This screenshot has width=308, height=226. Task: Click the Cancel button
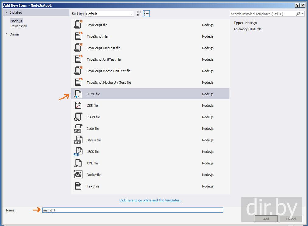pyautogui.click(x=291, y=219)
